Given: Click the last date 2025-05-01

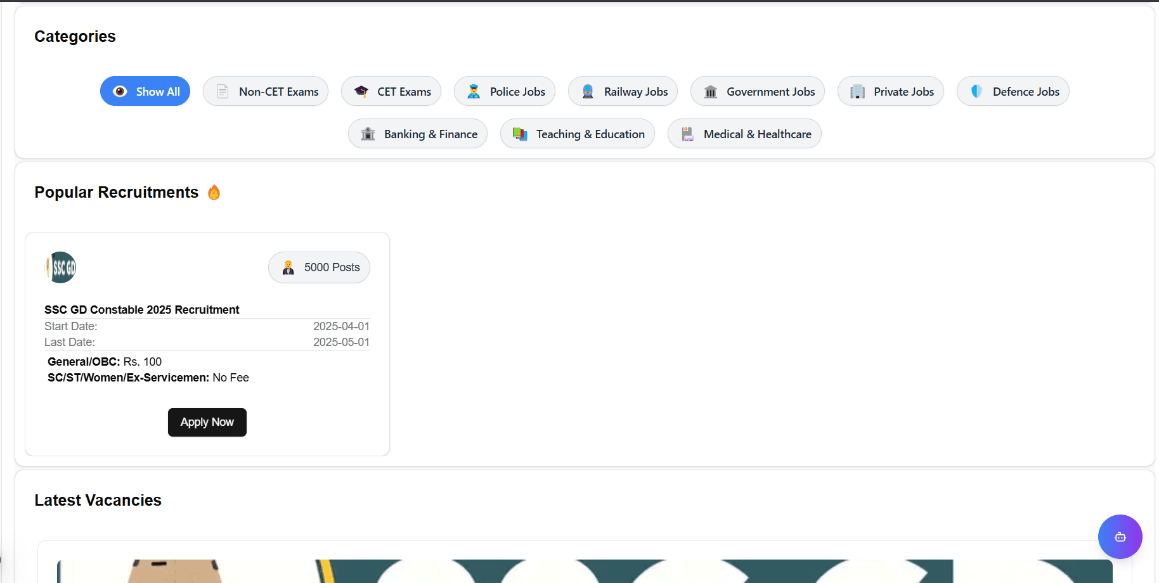Looking at the screenshot, I should (x=341, y=342).
